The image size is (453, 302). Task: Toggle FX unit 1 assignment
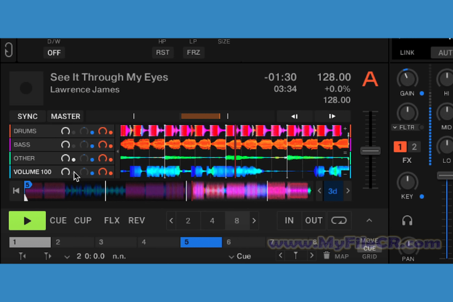click(x=400, y=147)
